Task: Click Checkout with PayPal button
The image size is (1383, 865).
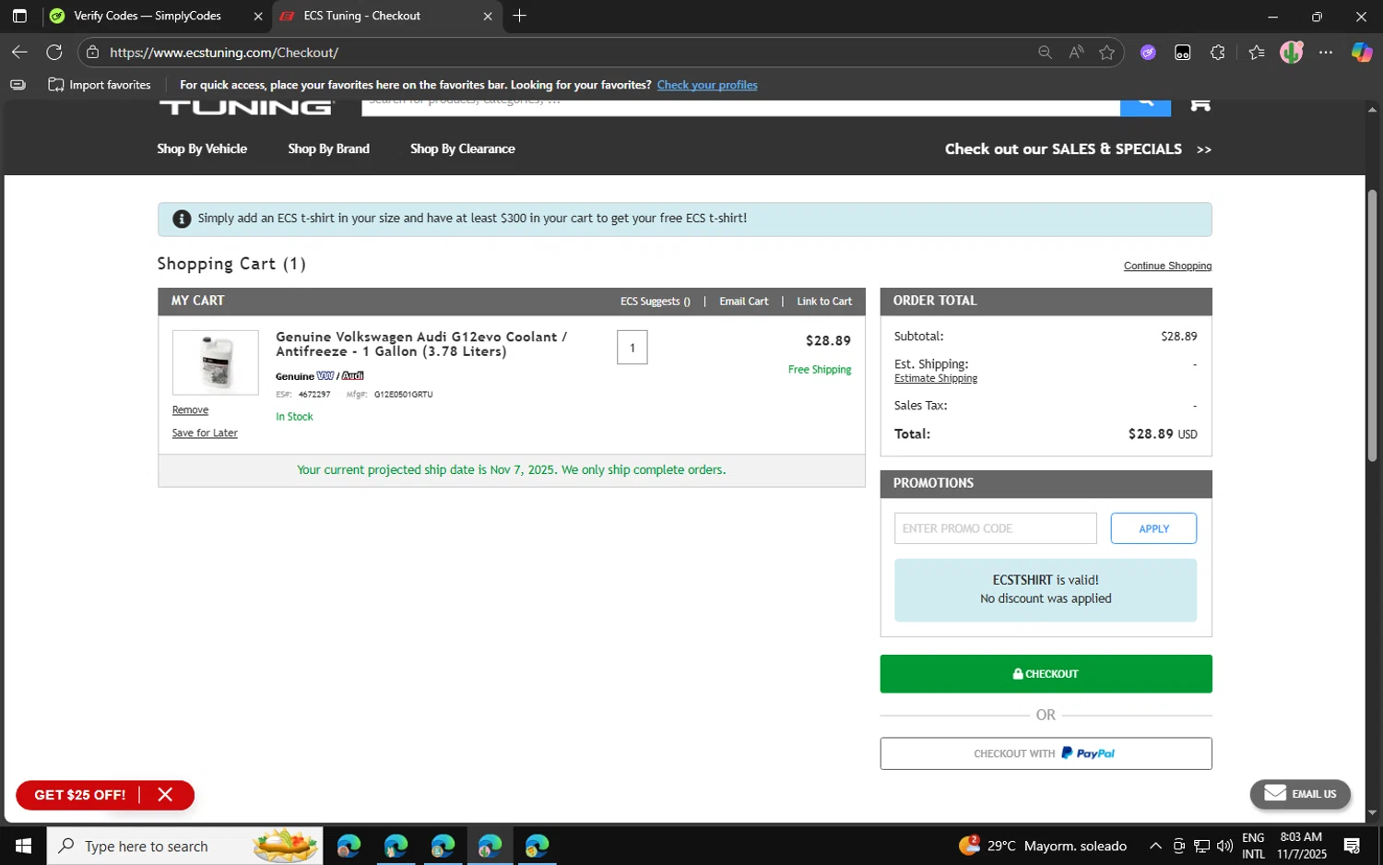Action: coord(1046,753)
